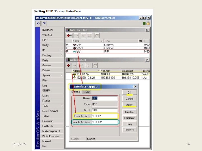Click the WAN ethernet interface icon

(74, 48)
